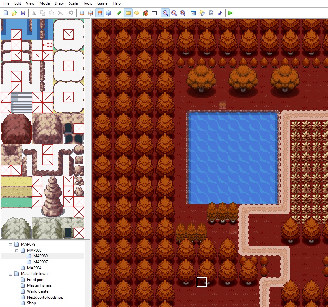Click the Cut scissors icon
The image size is (328, 307).
point(34,13)
